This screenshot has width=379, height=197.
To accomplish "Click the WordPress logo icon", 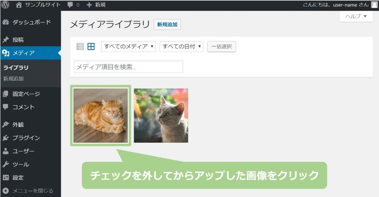I will coord(5,4).
